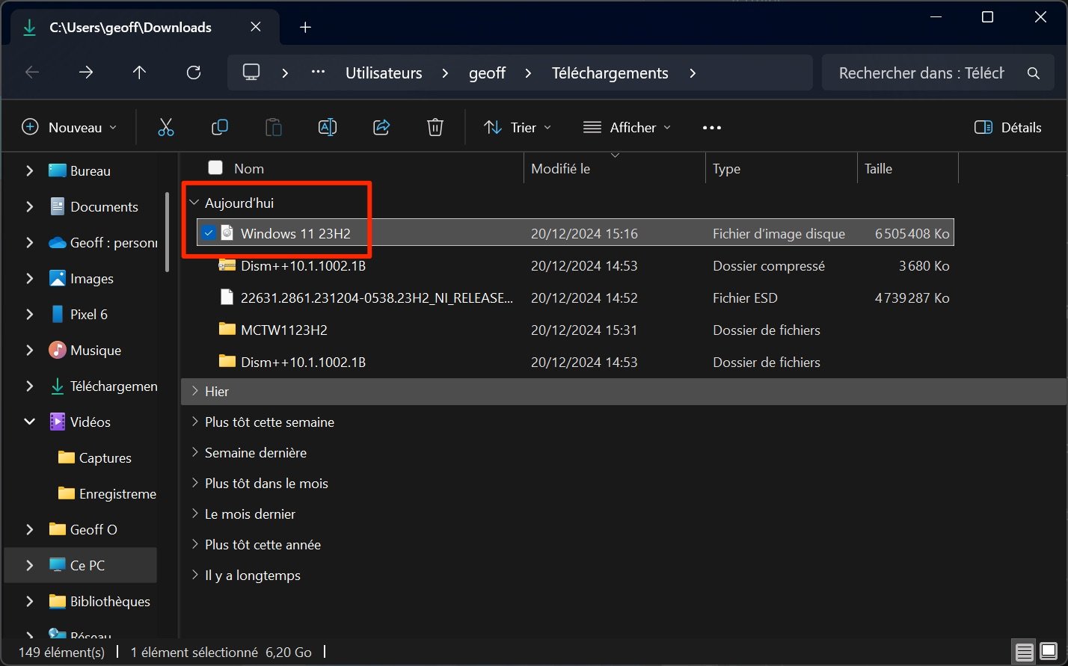
Task: Open the Trier sort dropdown
Action: [518, 128]
